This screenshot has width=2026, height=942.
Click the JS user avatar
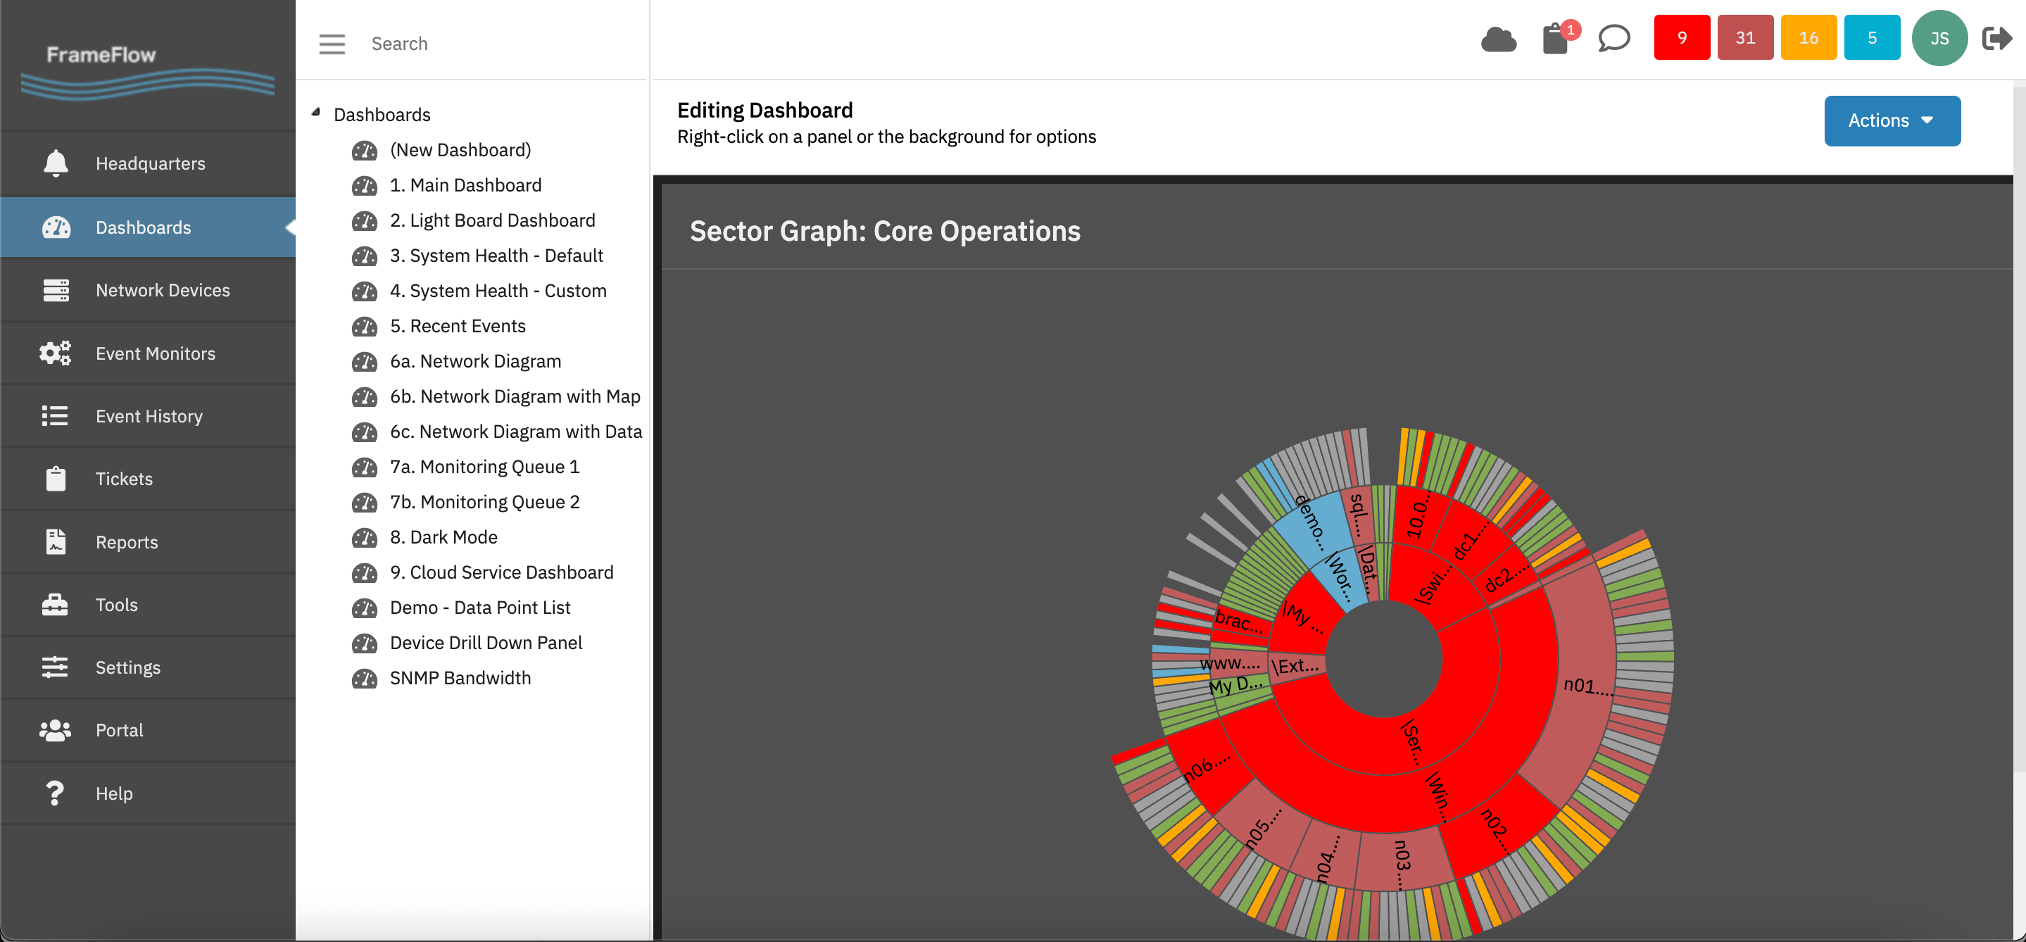tap(1939, 39)
